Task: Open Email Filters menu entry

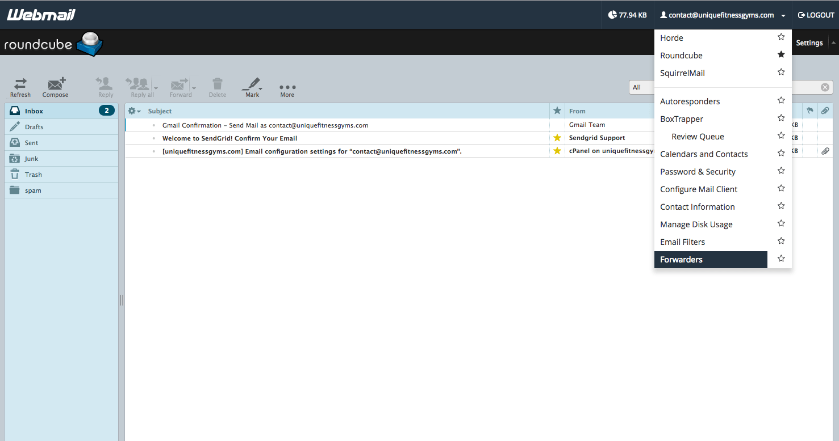Action: click(x=711, y=242)
